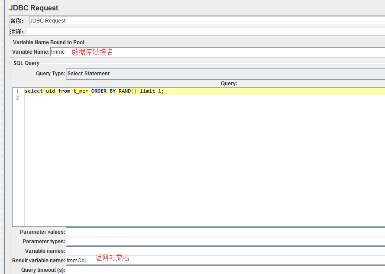This screenshot has height=274, width=385.
Task: Click the 'Parameter types:' label
Action: tap(44, 242)
